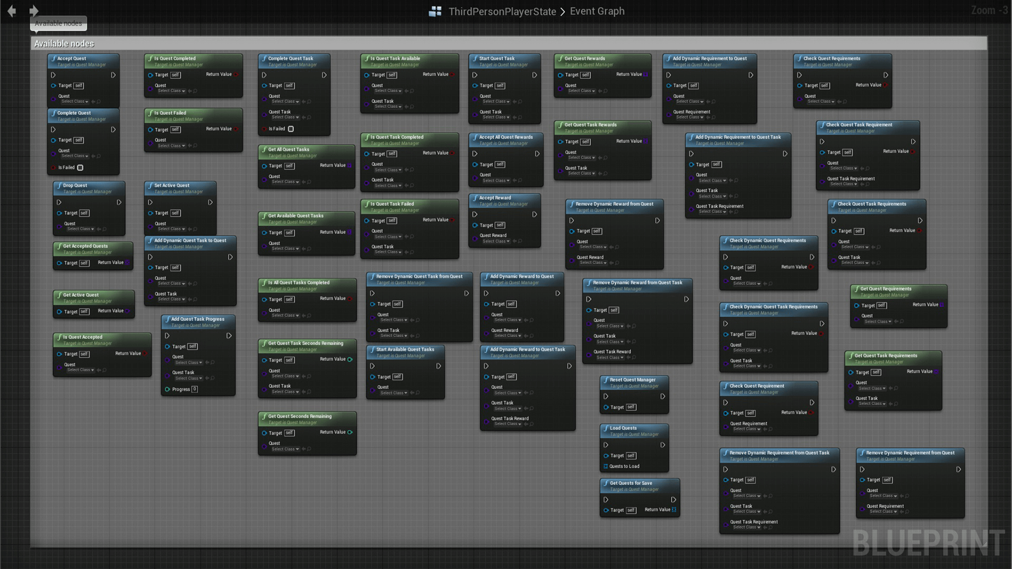Select the Is Quest Task Available node title
Viewport: 1012px width, 569px height.
click(x=395, y=58)
